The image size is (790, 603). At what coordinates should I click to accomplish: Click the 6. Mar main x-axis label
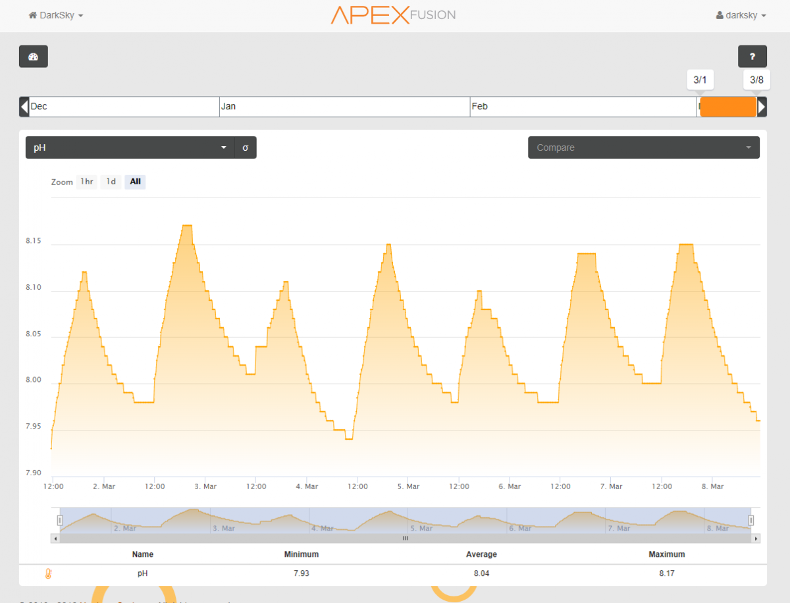point(510,486)
